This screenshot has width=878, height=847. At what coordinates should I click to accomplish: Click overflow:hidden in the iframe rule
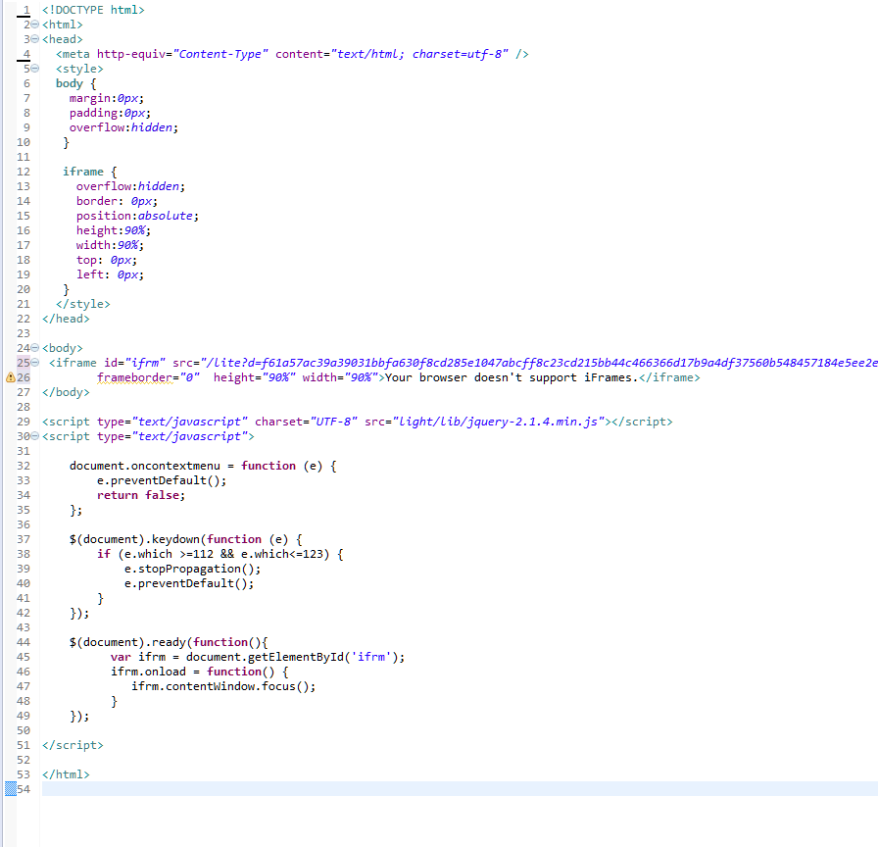tap(130, 186)
